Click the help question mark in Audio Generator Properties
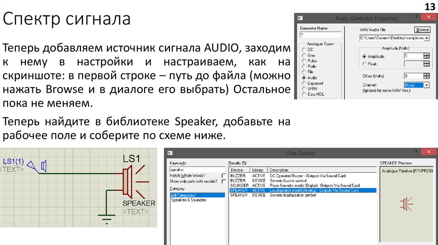The width and height of the screenshot is (438, 245). tap(417, 18)
